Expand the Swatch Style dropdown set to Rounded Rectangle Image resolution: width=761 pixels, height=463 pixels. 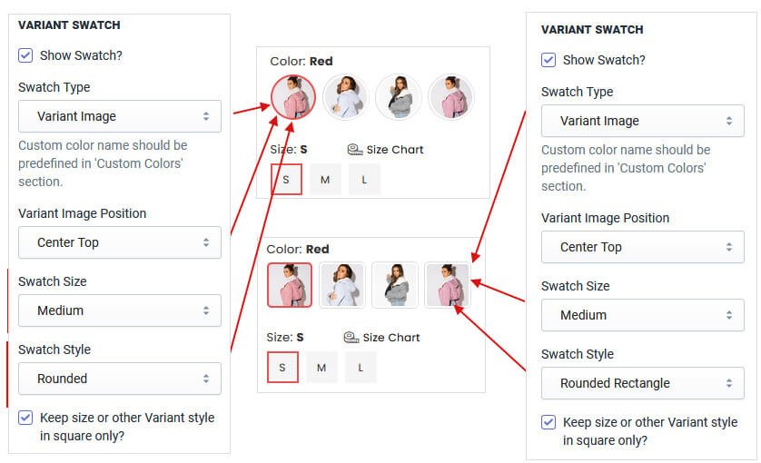(x=643, y=383)
